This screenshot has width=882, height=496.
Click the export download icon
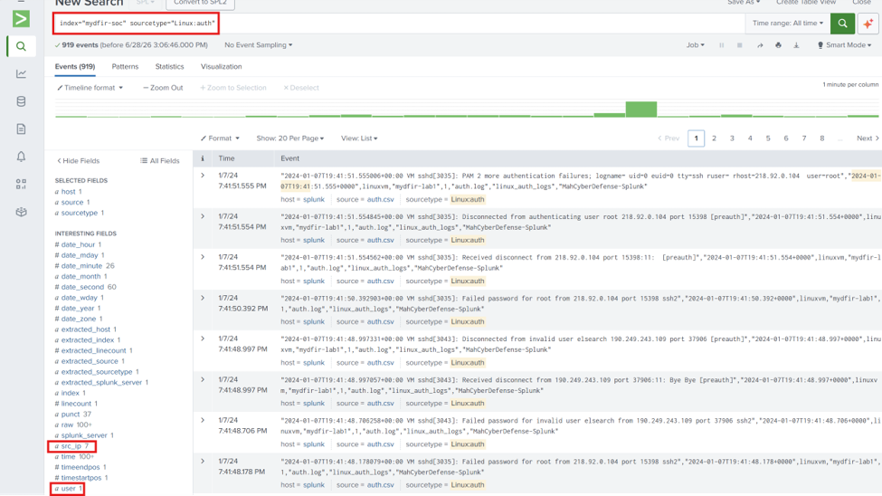796,45
